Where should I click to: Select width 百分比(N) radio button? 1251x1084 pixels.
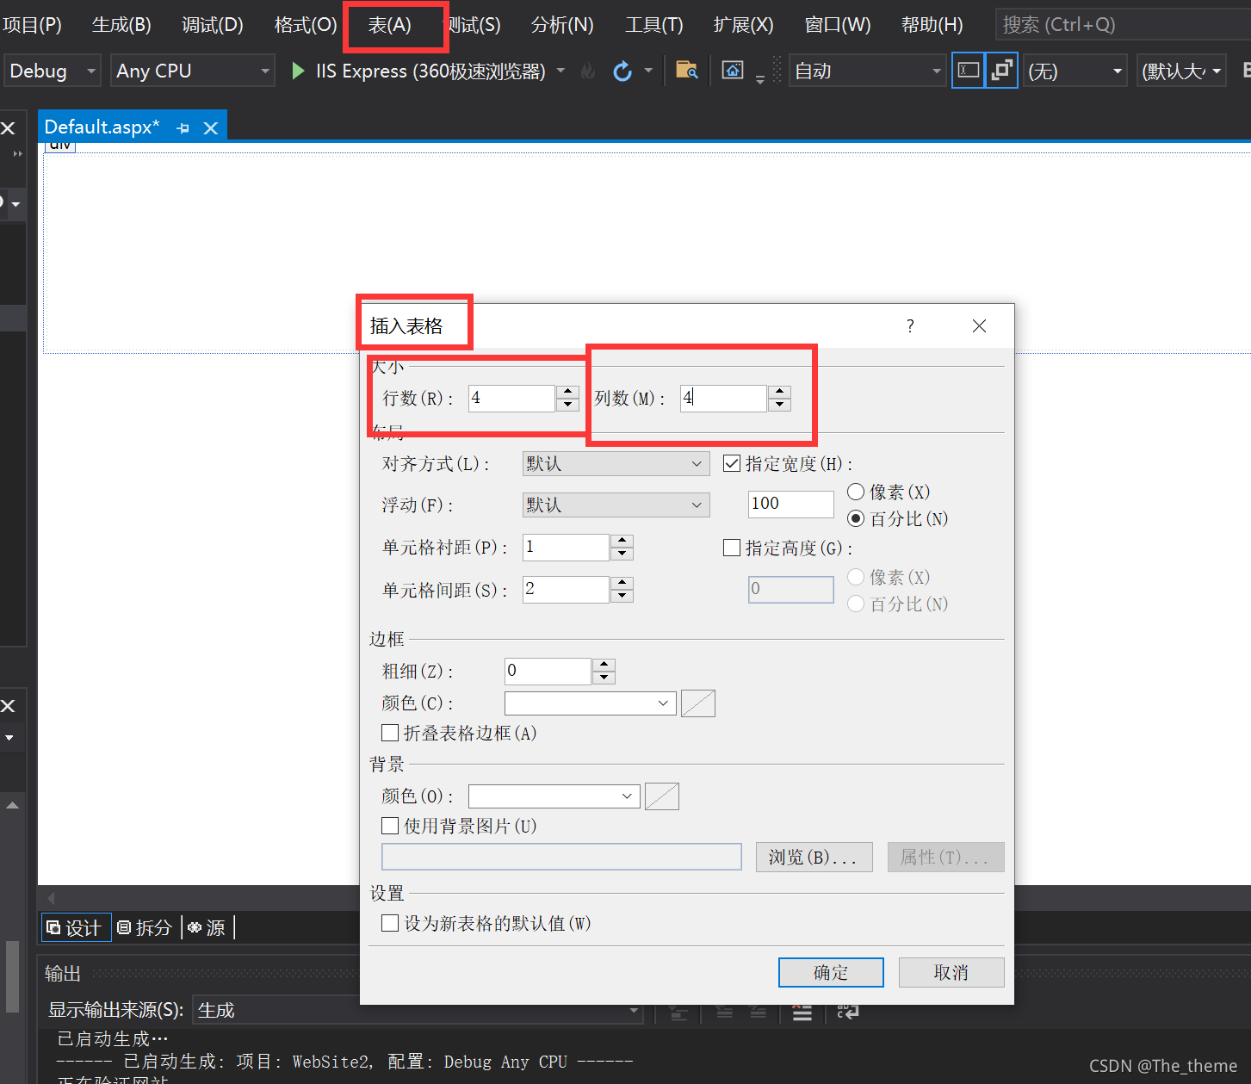(856, 518)
